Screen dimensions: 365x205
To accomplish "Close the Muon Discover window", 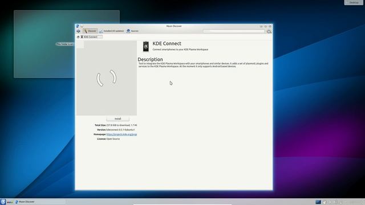I will 270,26.
